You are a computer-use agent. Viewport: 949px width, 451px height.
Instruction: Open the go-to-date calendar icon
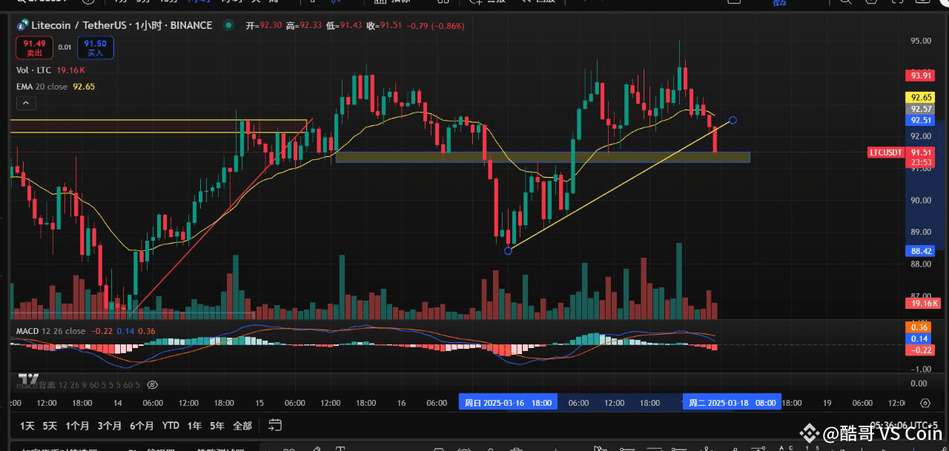coord(275,425)
